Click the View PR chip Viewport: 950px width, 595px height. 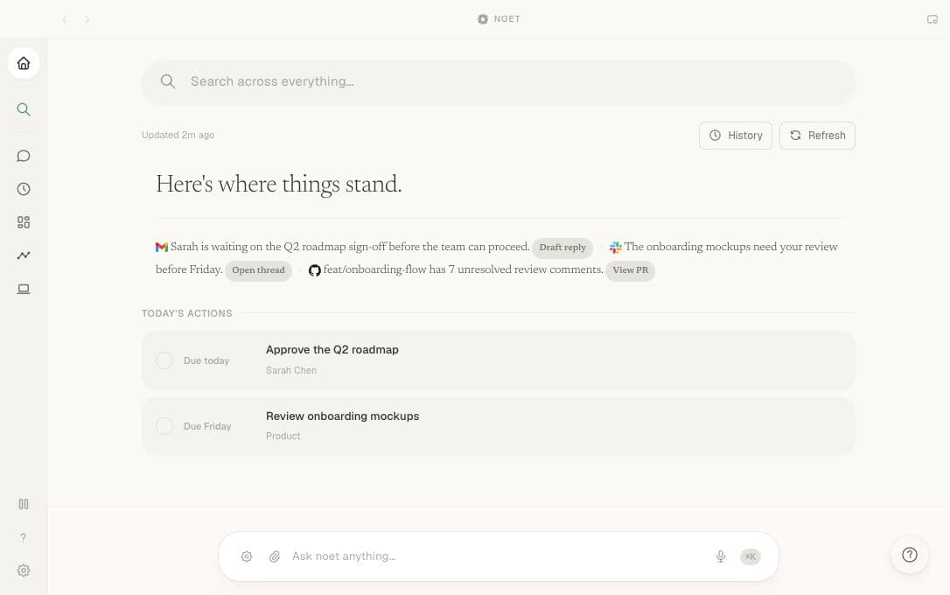point(630,270)
